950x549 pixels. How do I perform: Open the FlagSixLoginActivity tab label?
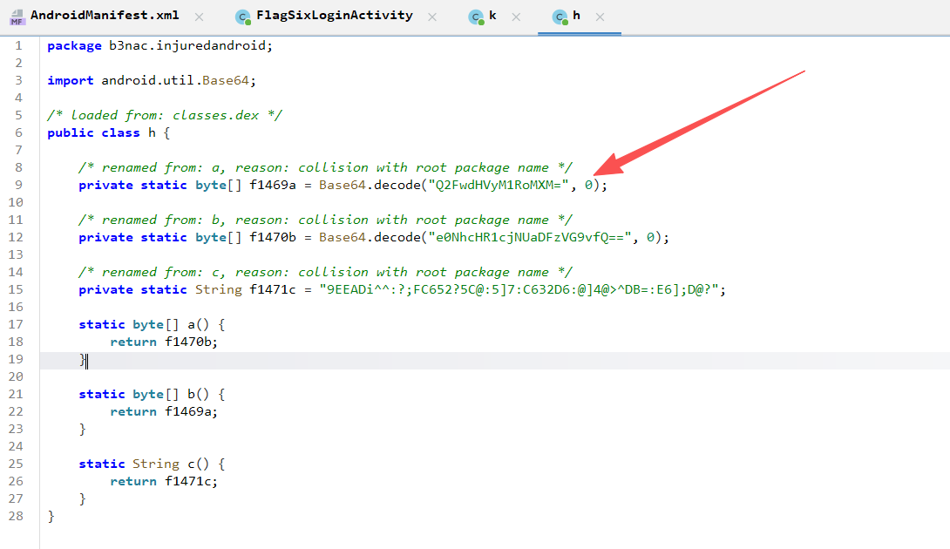pos(334,16)
